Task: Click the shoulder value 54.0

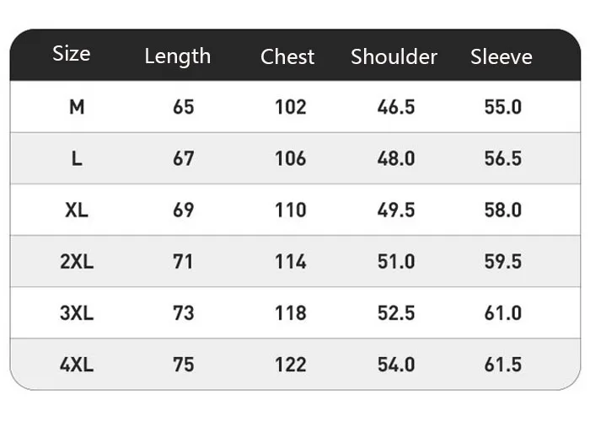Action: click(x=396, y=365)
